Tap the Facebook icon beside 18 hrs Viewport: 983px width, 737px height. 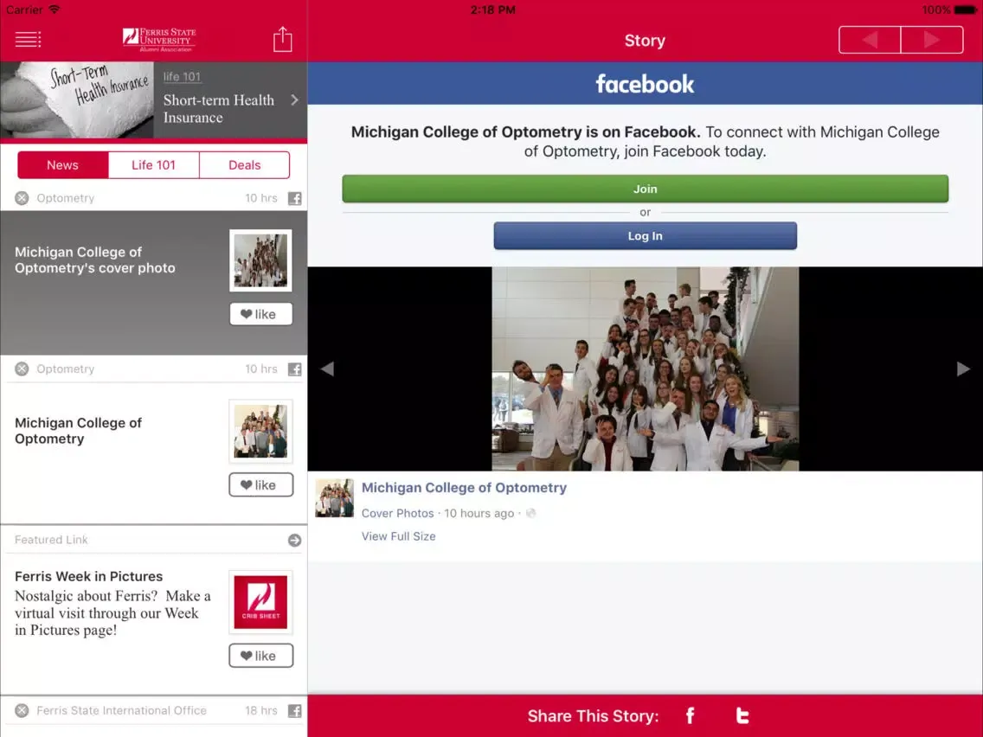pos(295,711)
